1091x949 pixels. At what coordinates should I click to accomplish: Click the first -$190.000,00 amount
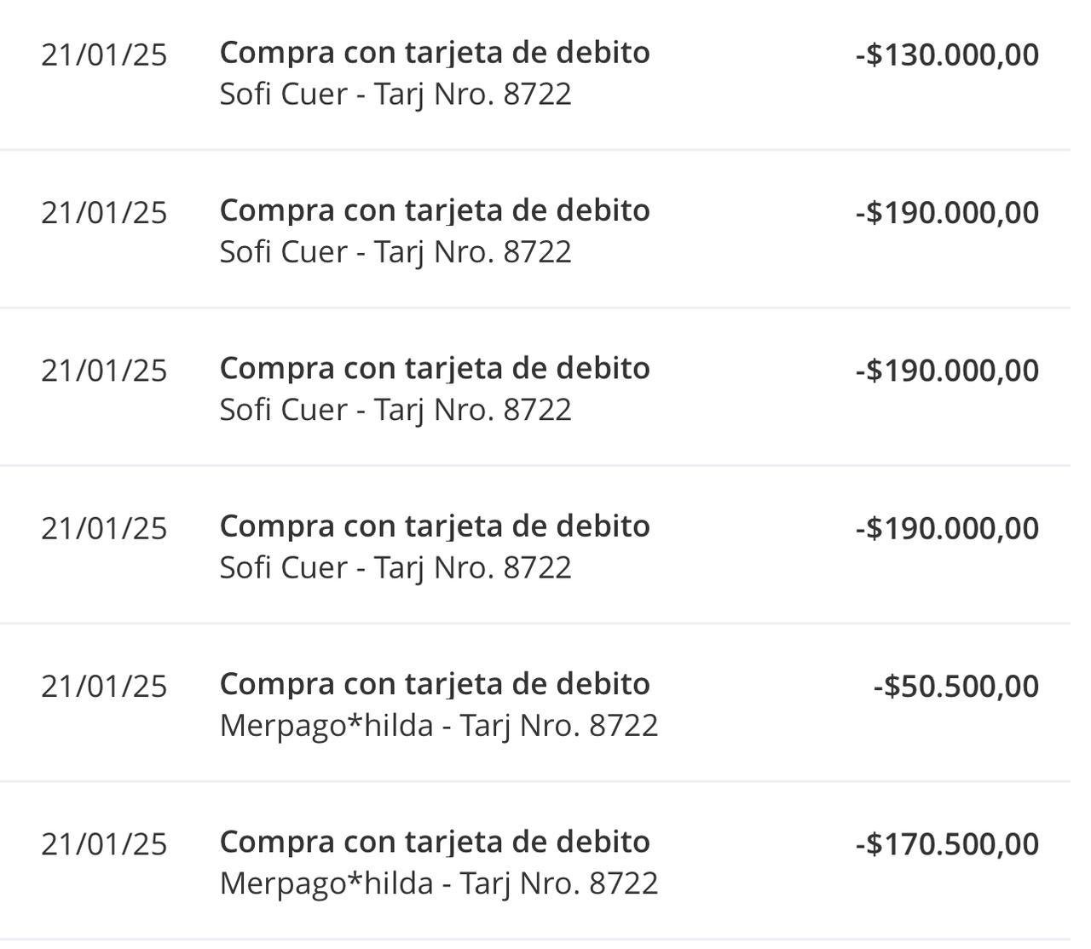[x=947, y=213]
